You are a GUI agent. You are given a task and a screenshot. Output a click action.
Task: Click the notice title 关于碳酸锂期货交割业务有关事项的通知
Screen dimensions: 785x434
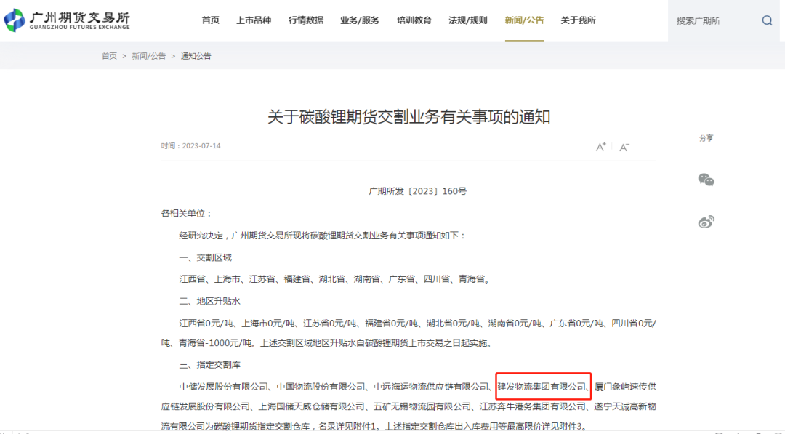[409, 117]
